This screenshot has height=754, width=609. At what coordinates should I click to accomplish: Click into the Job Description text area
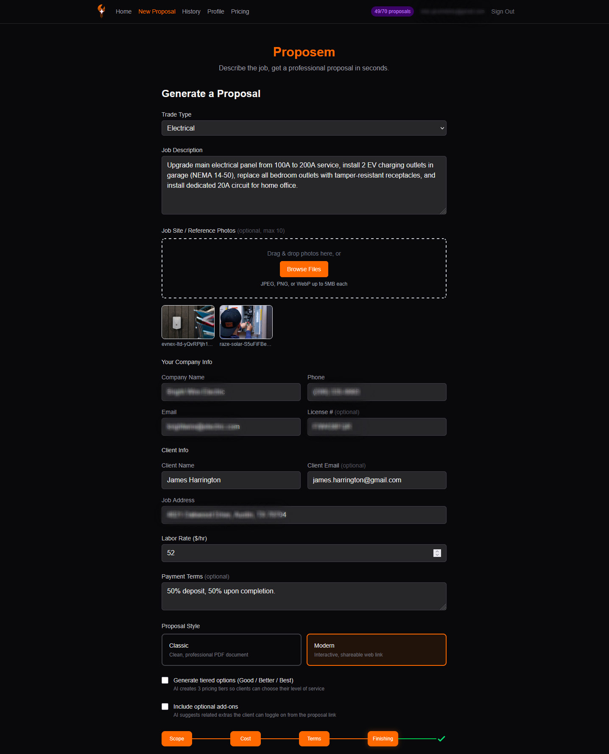pos(304,185)
